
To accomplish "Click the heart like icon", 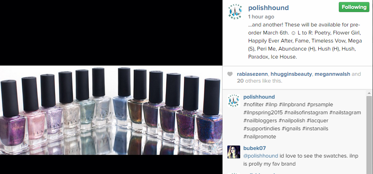I will [x=230, y=74].
